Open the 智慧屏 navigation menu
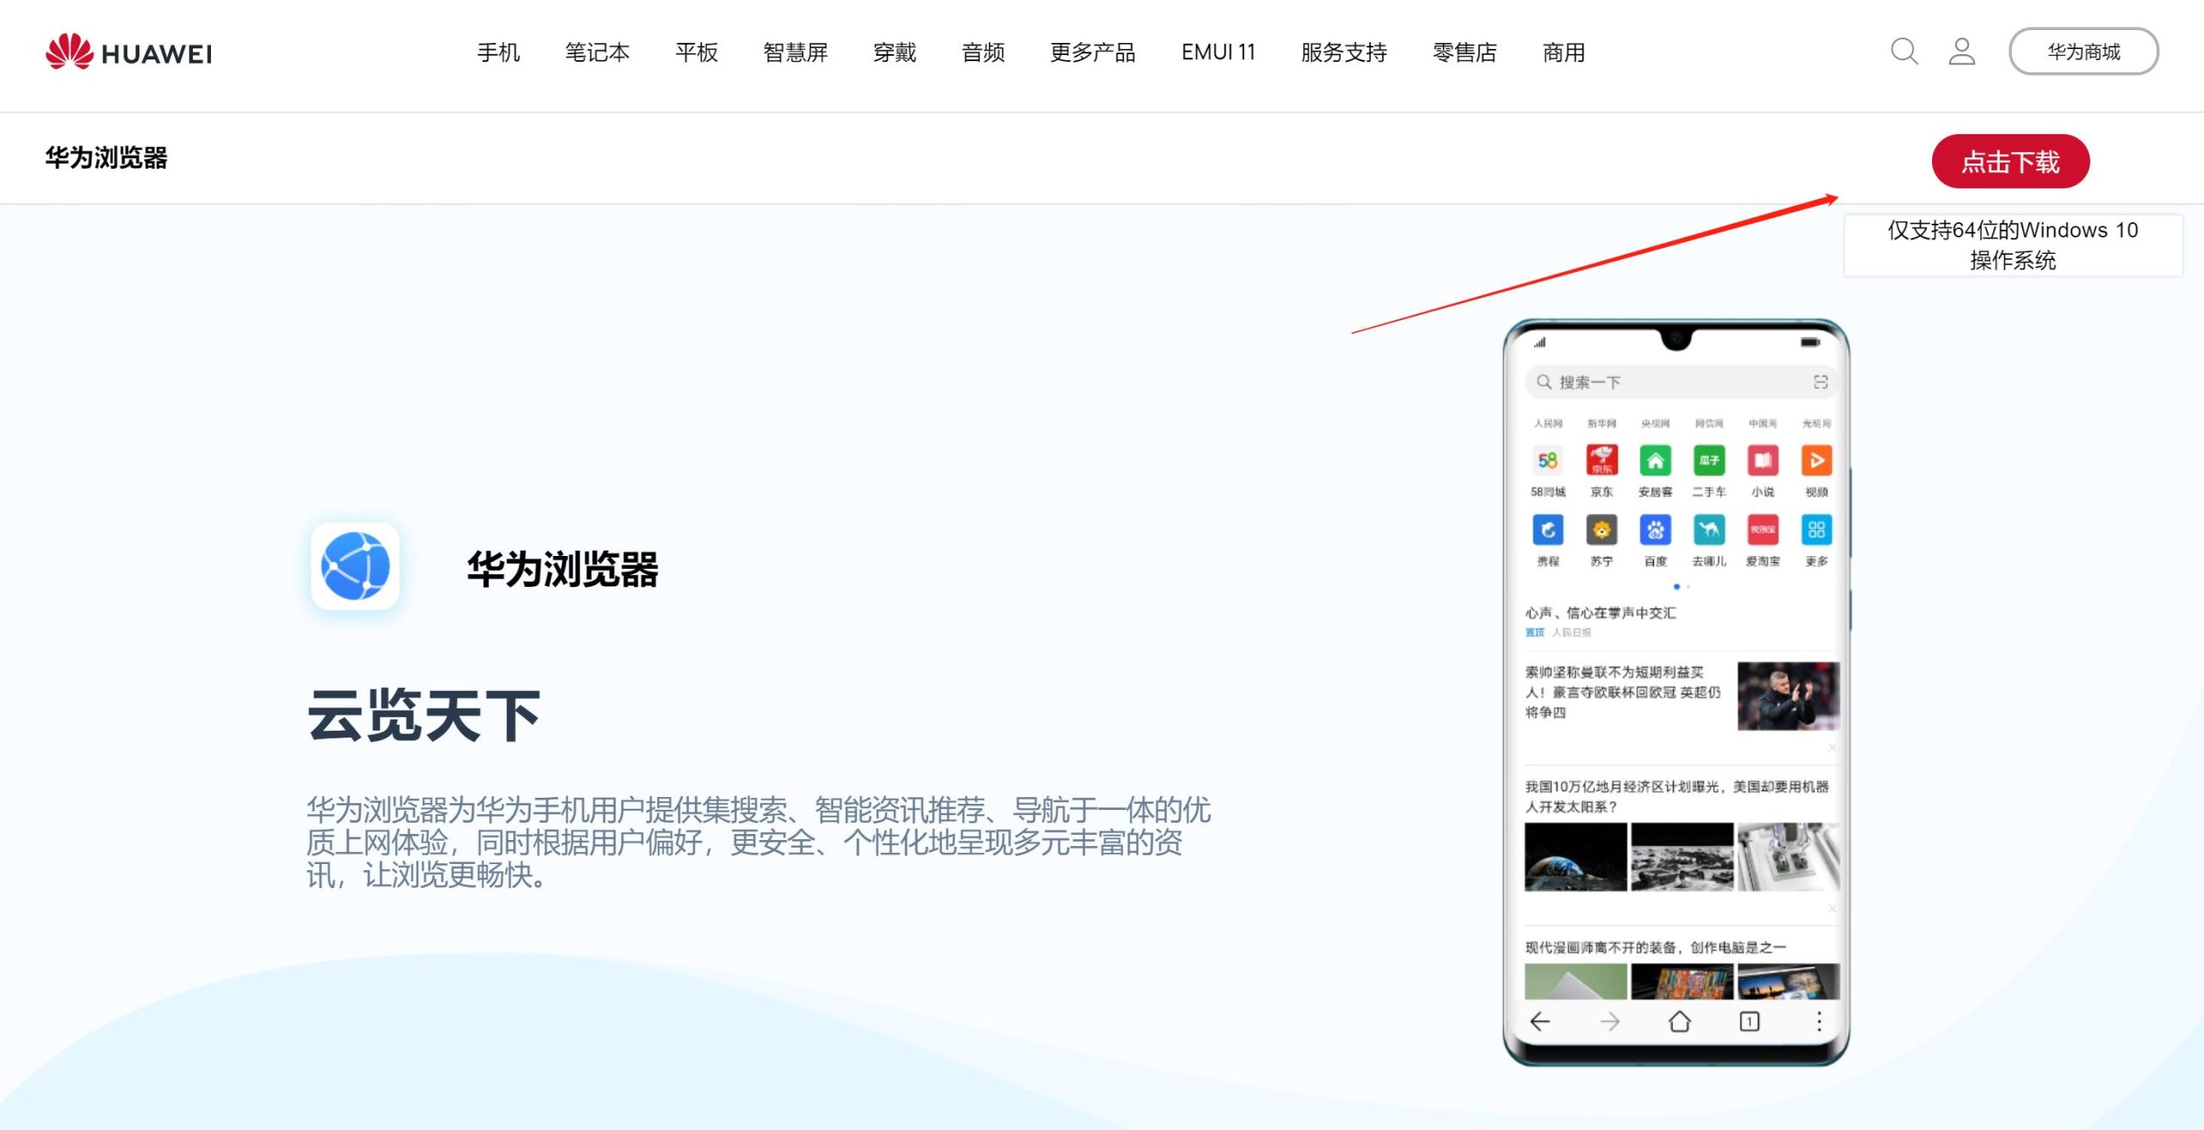Viewport: 2204px width, 1130px height. (796, 52)
